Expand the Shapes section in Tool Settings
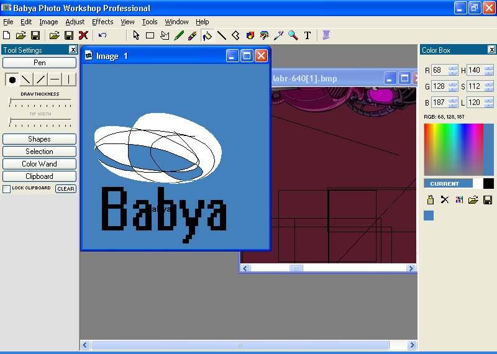Image resolution: width=497 pixels, height=354 pixels. [x=39, y=139]
